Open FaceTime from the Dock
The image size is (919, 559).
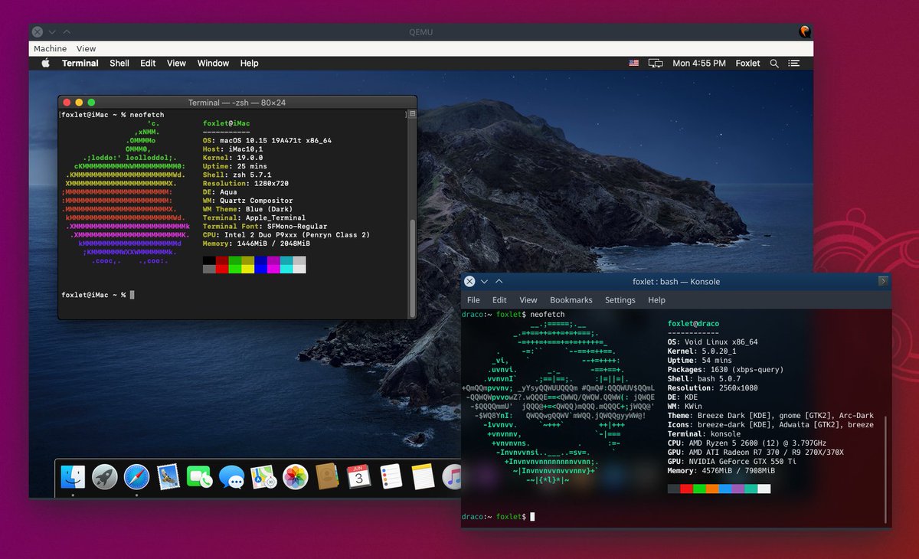(x=199, y=476)
